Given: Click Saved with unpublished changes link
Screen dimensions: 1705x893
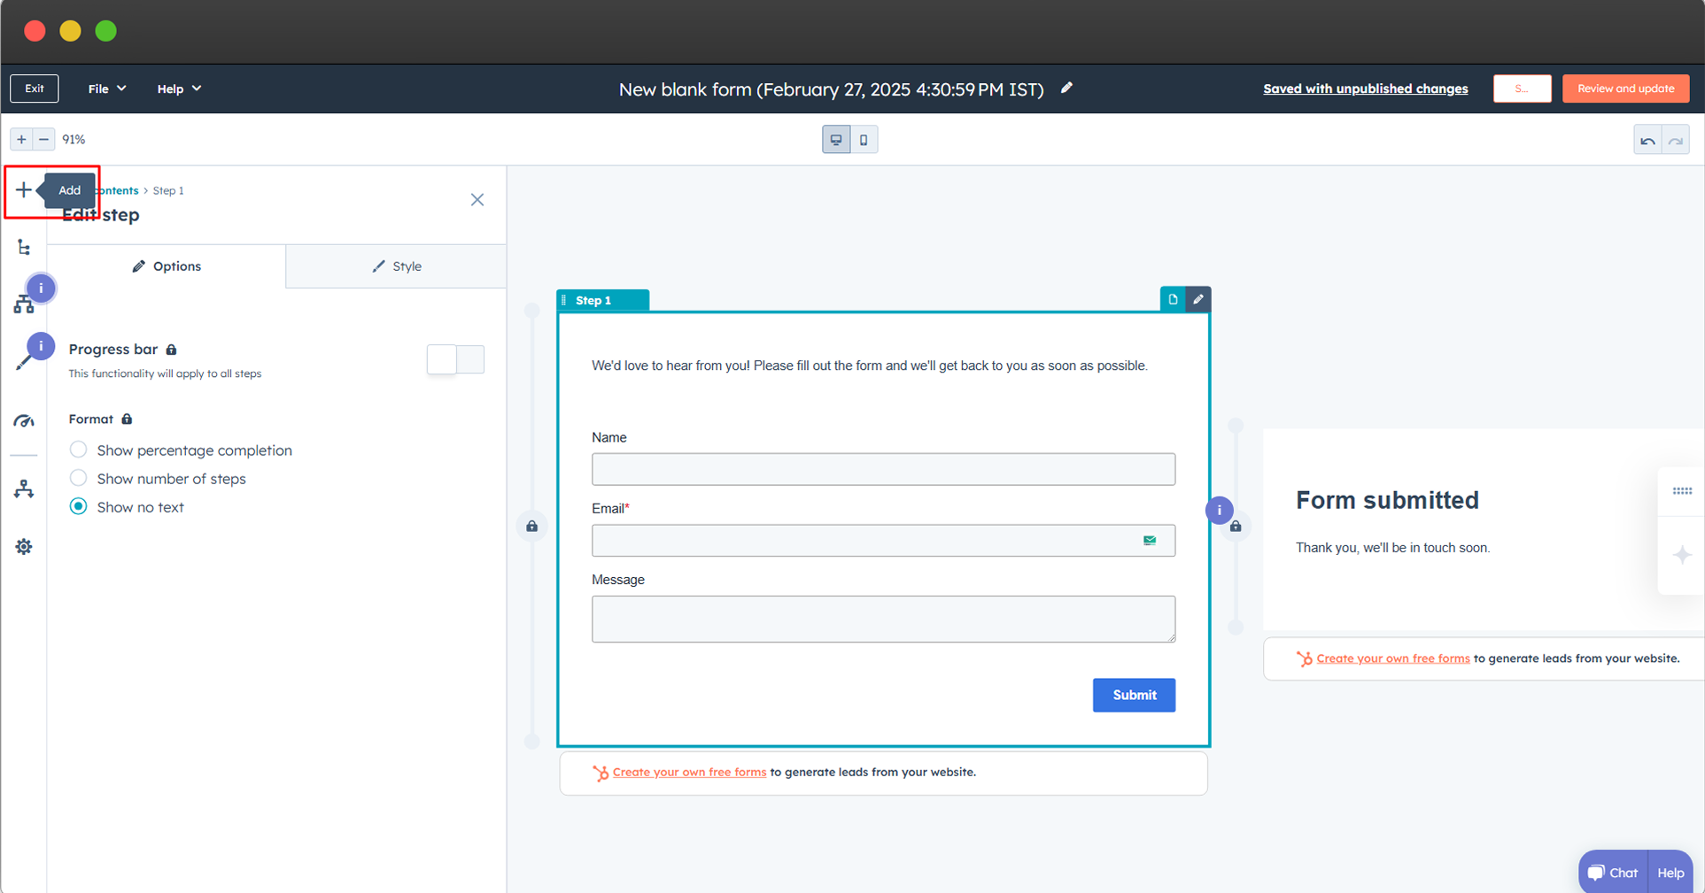Looking at the screenshot, I should [1365, 89].
